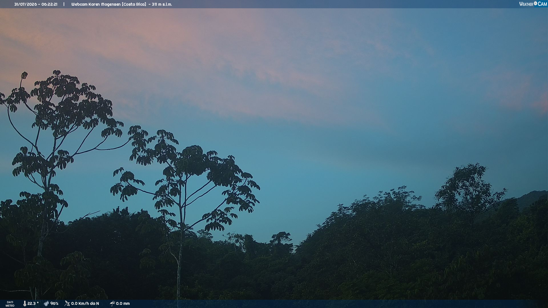Click the thermometer temperature icon
Screen dimensions: 548x308
(25, 304)
